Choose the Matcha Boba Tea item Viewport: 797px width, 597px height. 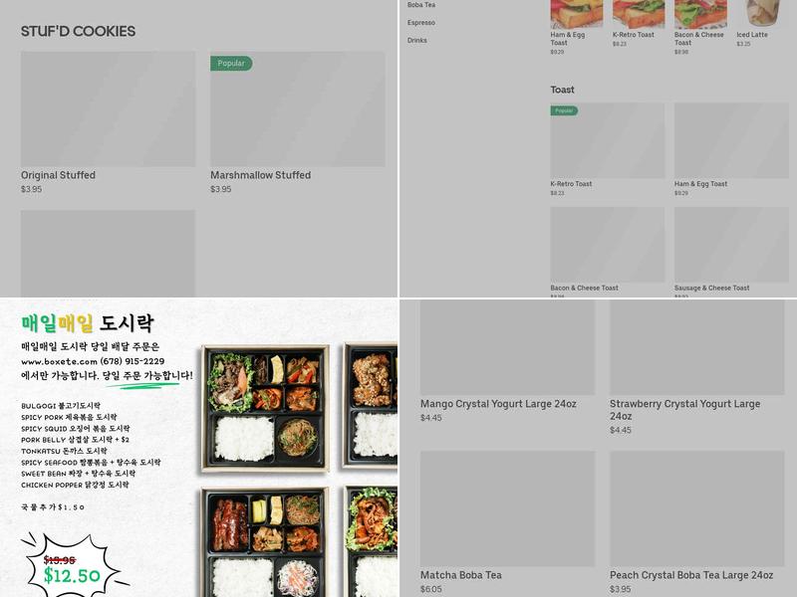coord(507,523)
